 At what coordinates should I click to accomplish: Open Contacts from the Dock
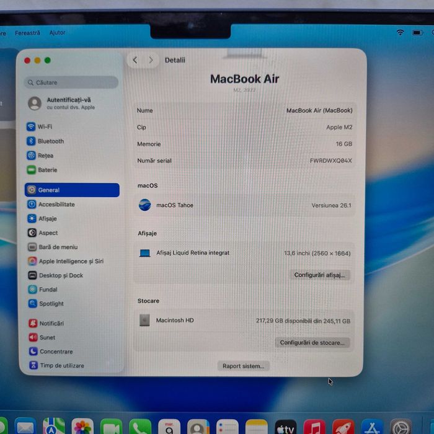(x=198, y=427)
